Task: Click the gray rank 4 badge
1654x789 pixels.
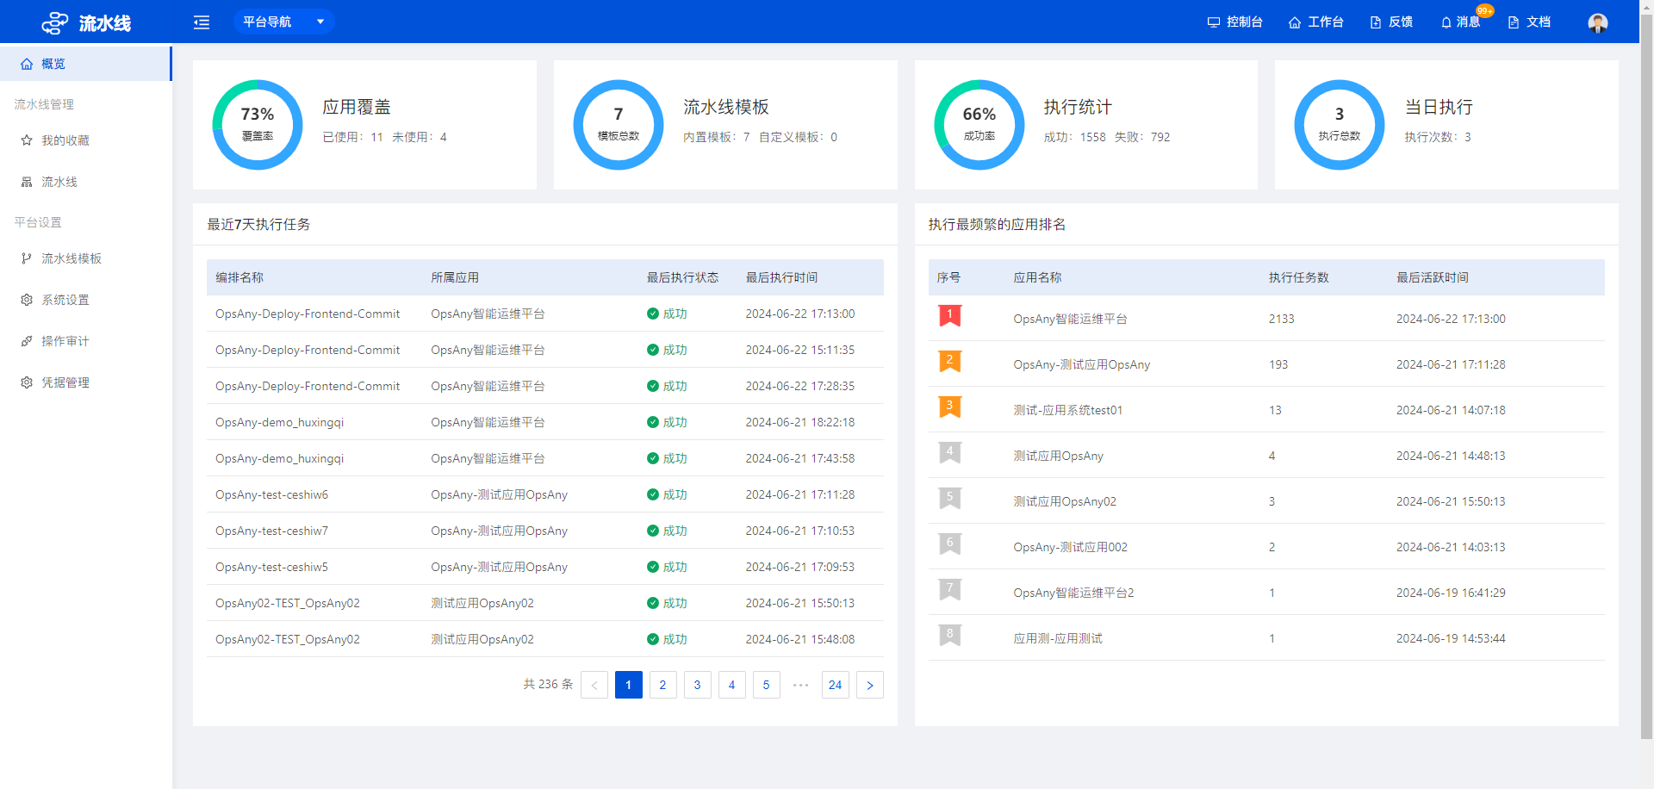Action: click(x=949, y=453)
